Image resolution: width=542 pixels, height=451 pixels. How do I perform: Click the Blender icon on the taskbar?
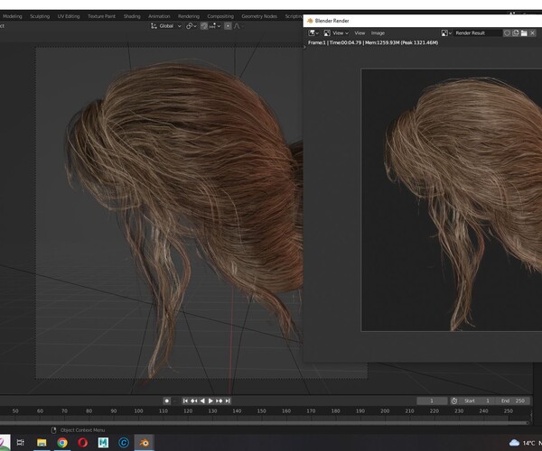tap(145, 442)
